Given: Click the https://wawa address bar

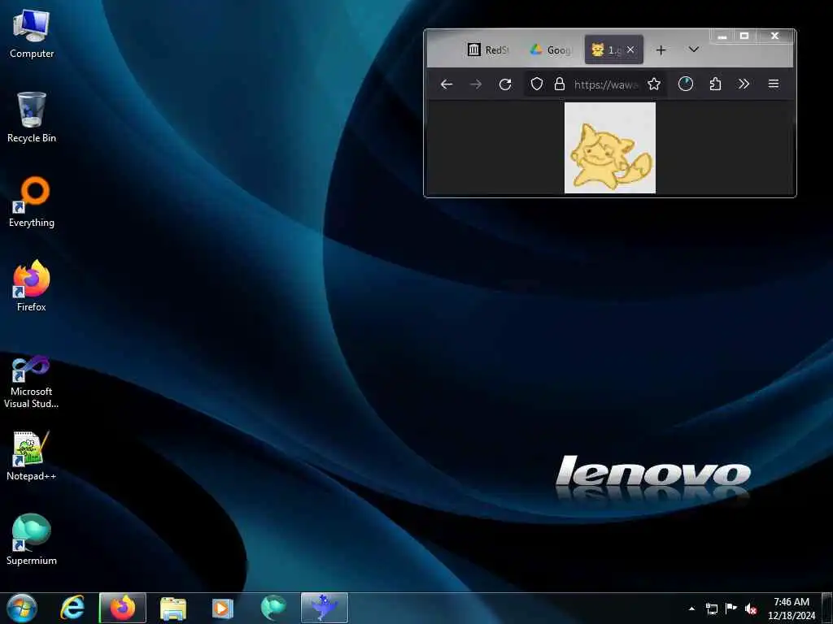Looking at the screenshot, I should (x=605, y=84).
